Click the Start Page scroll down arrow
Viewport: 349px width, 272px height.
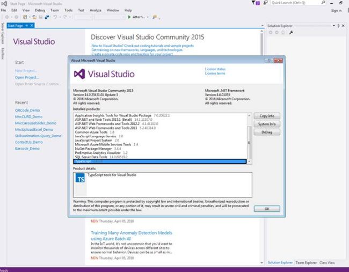pyautogui.click(x=262, y=263)
